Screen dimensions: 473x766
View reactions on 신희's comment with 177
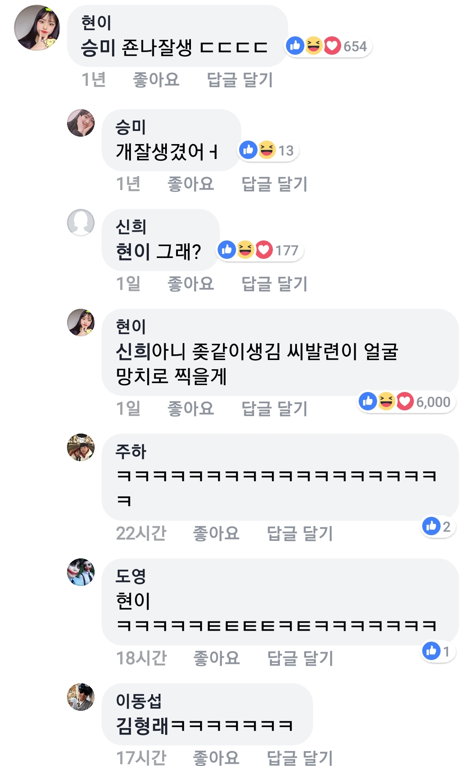(x=260, y=250)
